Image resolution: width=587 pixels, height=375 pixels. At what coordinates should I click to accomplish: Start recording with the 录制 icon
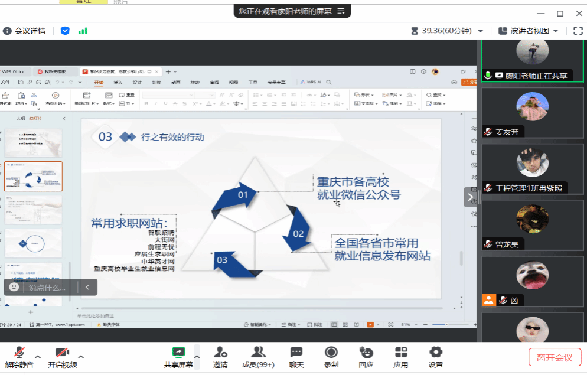(x=331, y=353)
